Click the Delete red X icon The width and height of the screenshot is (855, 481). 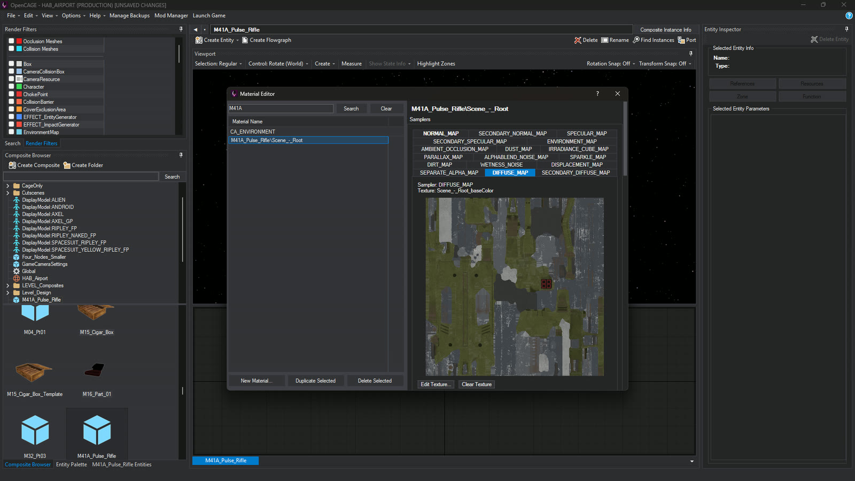pyautogui.click(x=578, y=40)
